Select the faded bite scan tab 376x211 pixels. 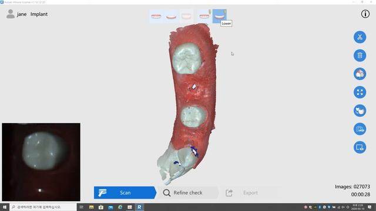pos(186,16)
